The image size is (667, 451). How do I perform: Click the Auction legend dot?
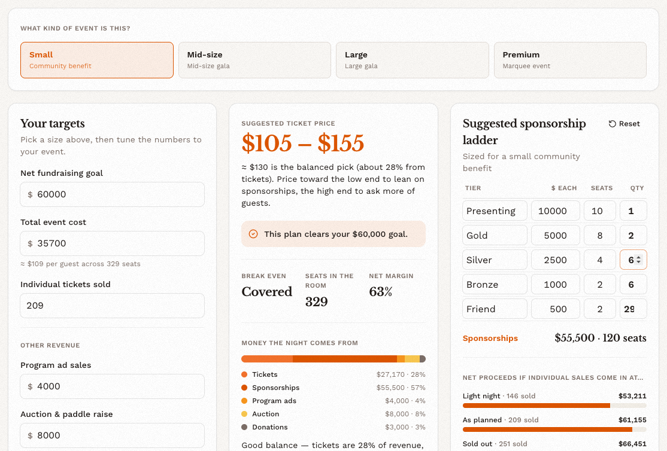pos(244,414)
